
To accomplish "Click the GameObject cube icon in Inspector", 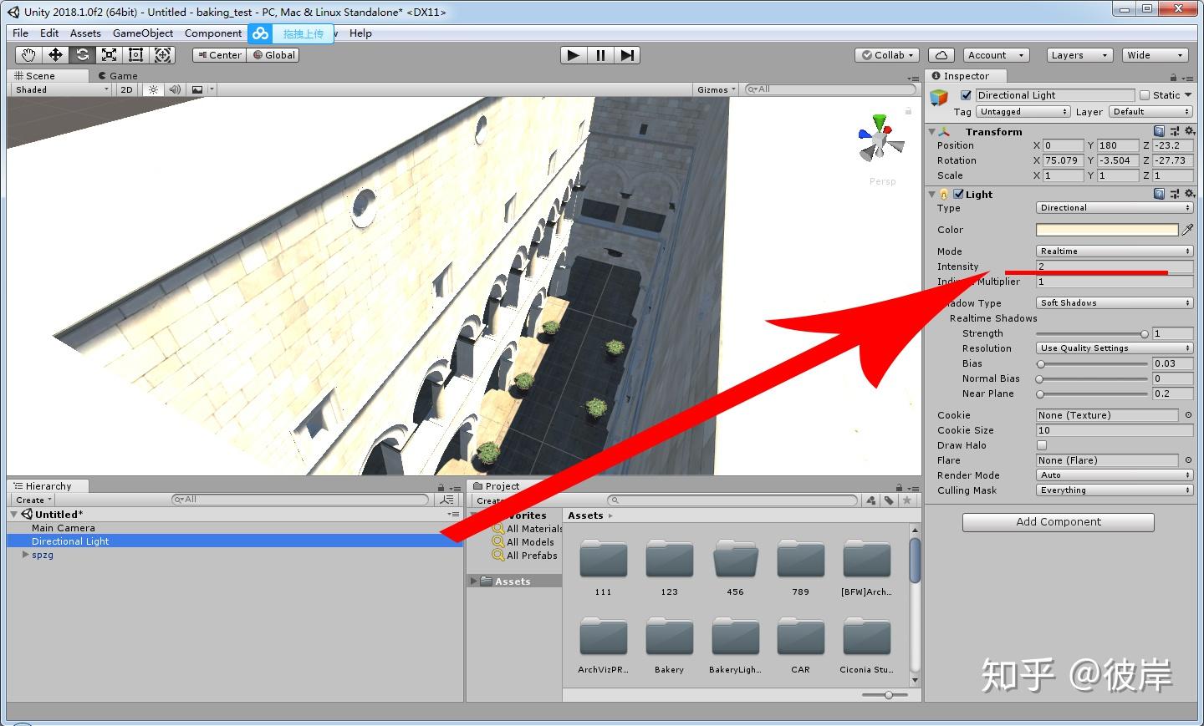I will click(940, 98).
